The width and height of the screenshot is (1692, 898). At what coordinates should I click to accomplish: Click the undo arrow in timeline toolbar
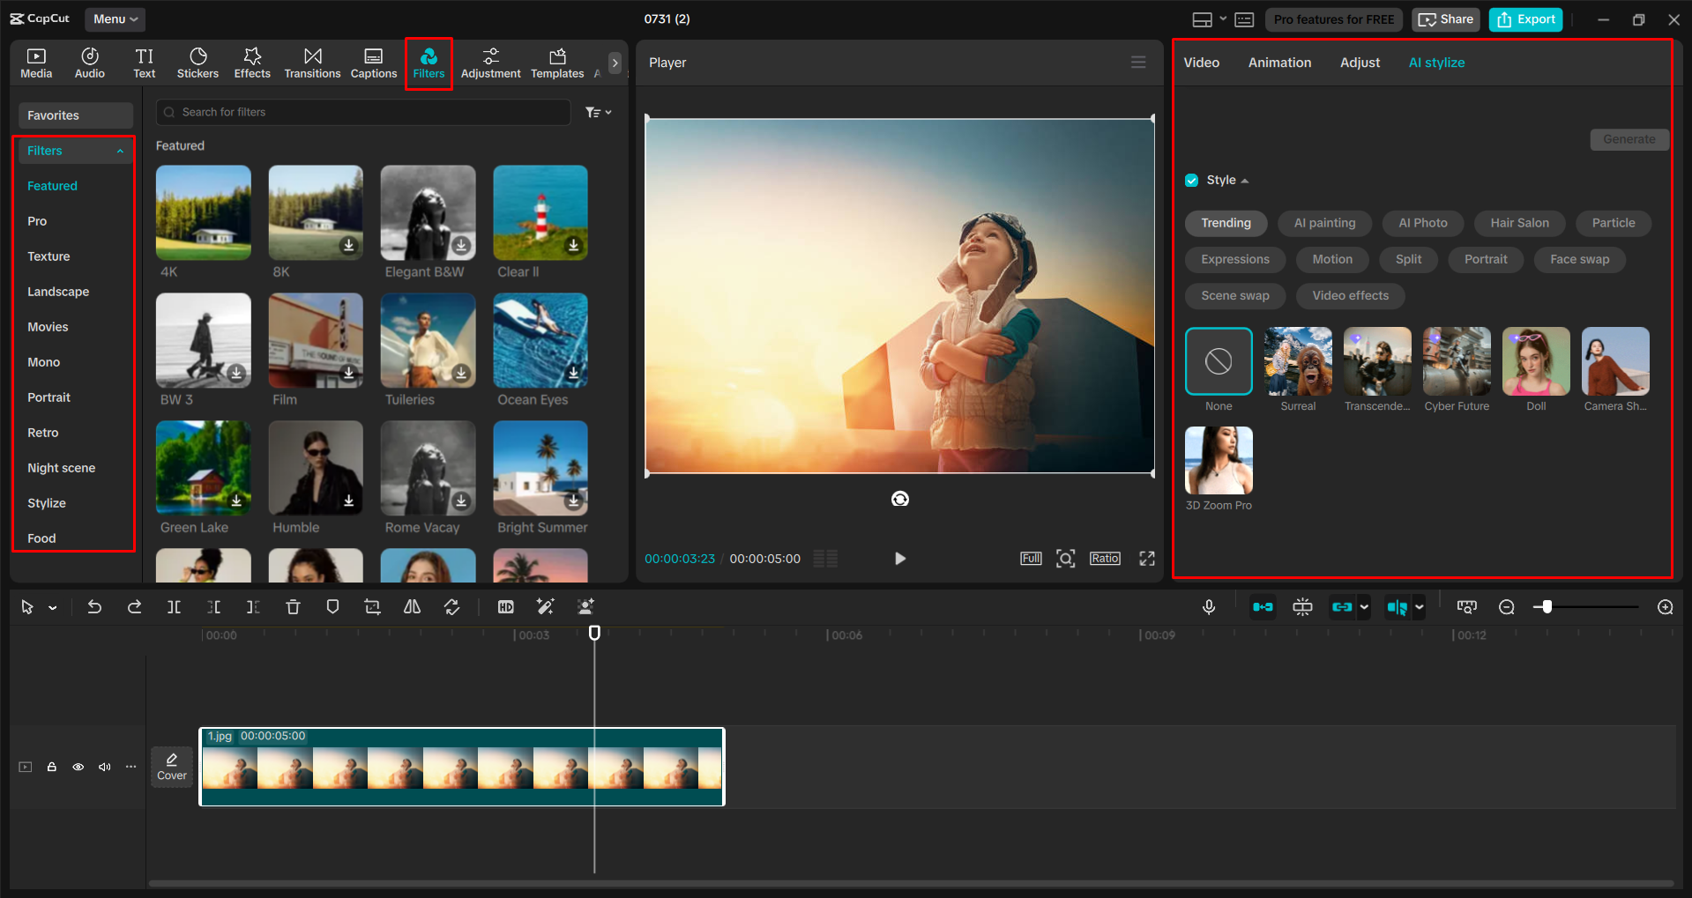click(94, 607)
